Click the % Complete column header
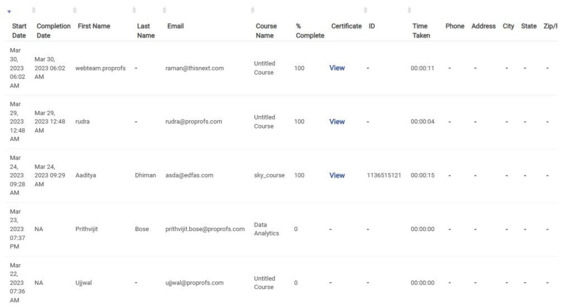572x307 pixels. coord(309,31)
